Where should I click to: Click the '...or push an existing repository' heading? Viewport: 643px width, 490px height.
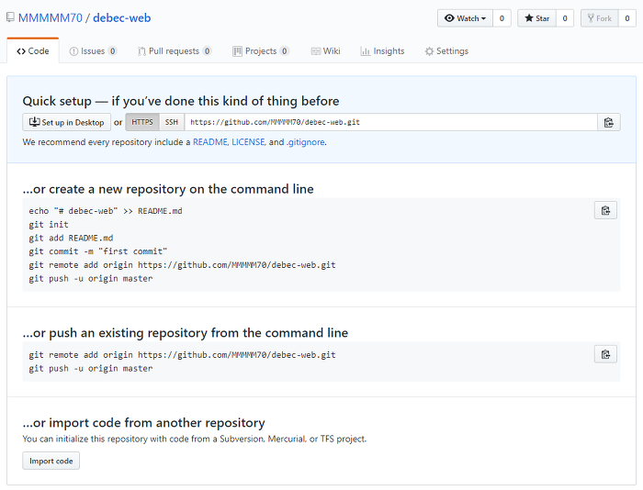186,333
